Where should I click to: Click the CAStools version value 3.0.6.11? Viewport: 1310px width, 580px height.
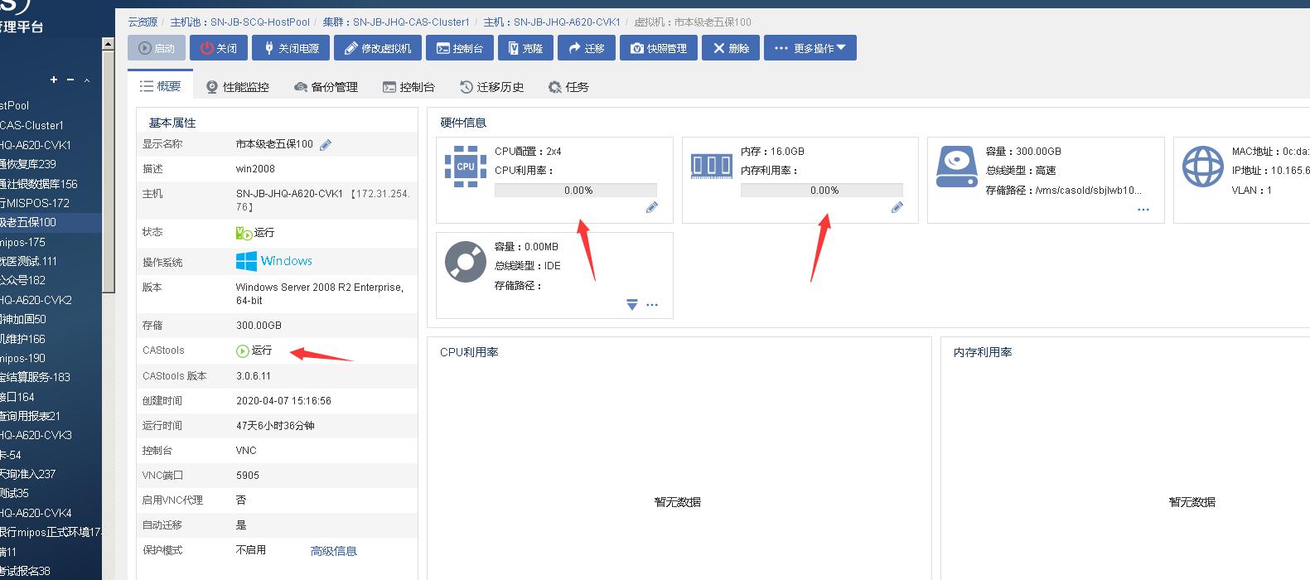pyautogui.click(x=254, y=376)
